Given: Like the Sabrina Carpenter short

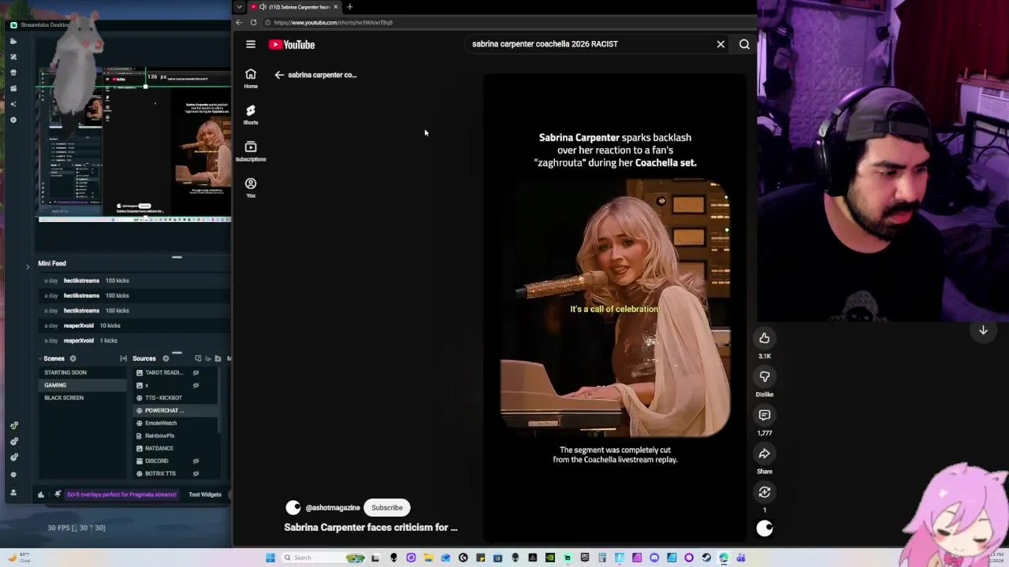Looking at the screenshot, I should [765, 338].
